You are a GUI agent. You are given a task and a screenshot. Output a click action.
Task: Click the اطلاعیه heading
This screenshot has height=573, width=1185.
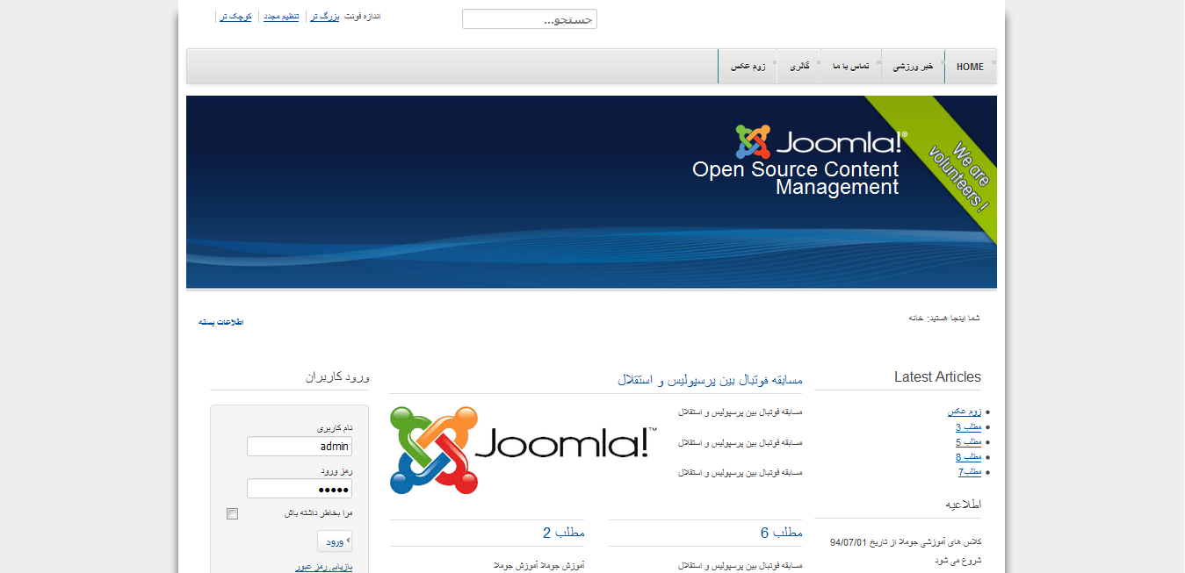point(963,505)
